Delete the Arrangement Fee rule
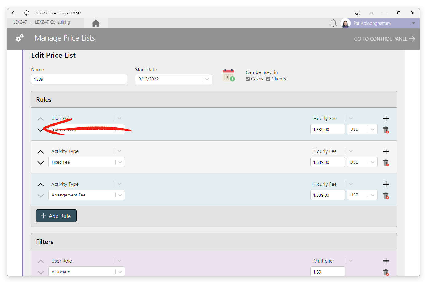The image size is (427, 284). (x=386, y=196)
